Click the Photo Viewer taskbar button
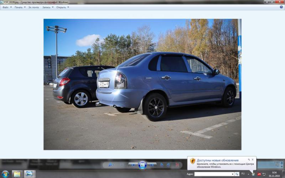 pyautogui.click(x=30, y=174)
